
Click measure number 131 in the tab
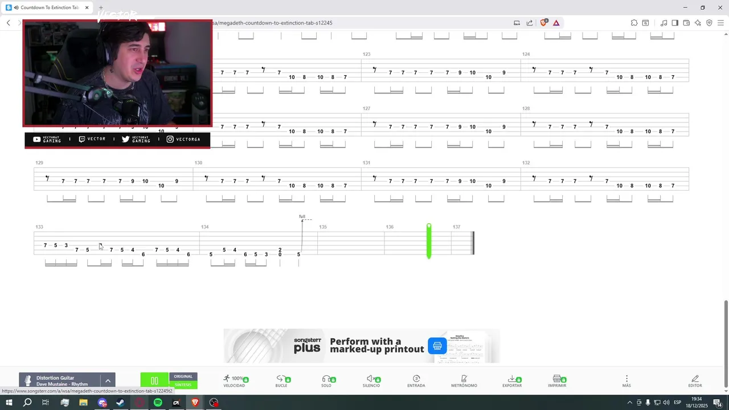coord(366,163)
